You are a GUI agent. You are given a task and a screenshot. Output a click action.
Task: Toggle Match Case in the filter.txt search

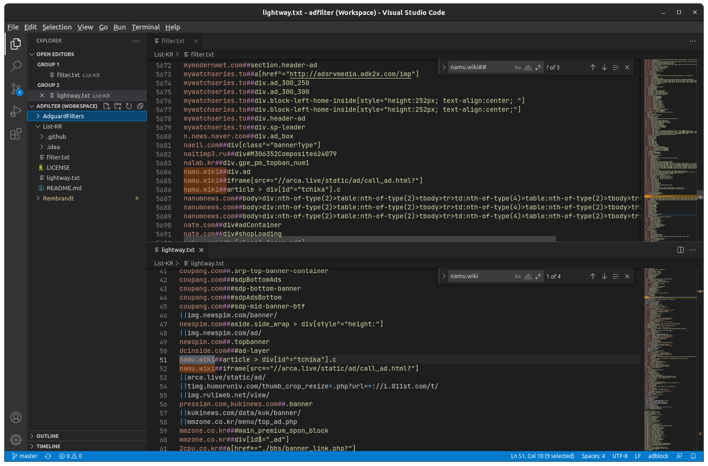(x=518, y=67)
